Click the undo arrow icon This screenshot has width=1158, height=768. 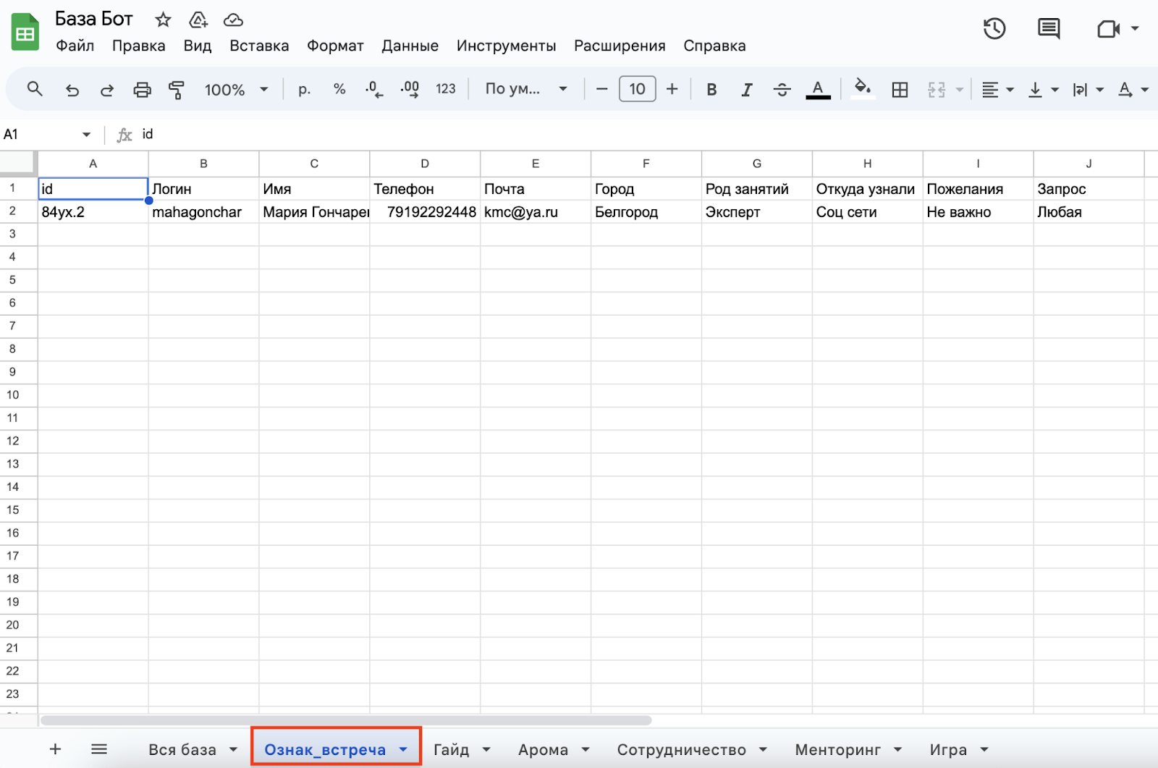(x=72, y=90)
